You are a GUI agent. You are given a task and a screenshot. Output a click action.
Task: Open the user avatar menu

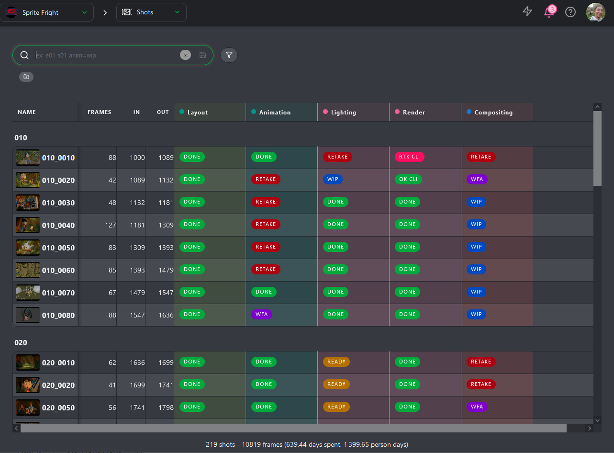tap(596, 12)
